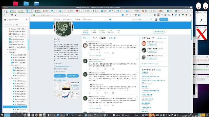The image size is (209, 117).
Task: Click the ツイート button under the profile bio
Action: [x=60, y=76]
